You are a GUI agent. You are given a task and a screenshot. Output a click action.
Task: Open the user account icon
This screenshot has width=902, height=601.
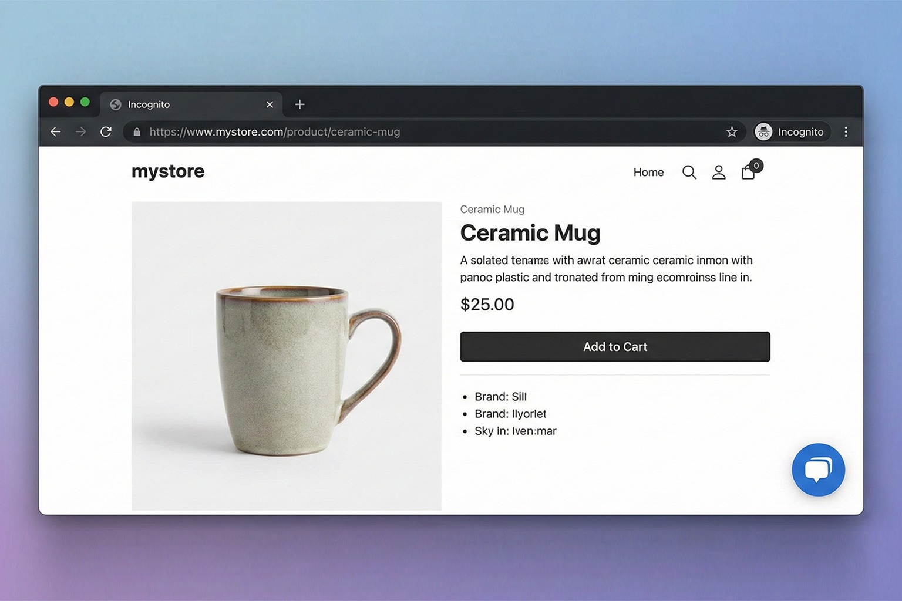(719, 172)
